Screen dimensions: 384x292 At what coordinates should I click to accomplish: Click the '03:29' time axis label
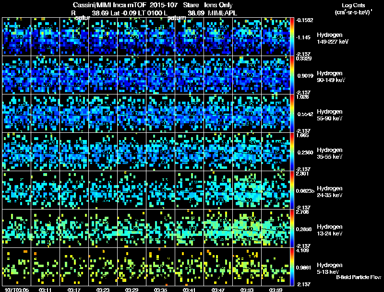(132, 290)
